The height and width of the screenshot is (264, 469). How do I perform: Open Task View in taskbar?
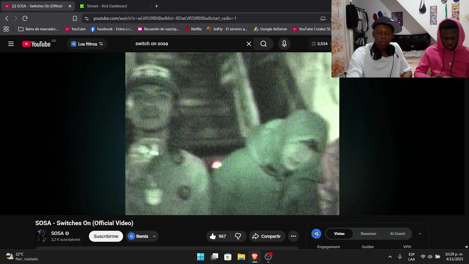214,257
